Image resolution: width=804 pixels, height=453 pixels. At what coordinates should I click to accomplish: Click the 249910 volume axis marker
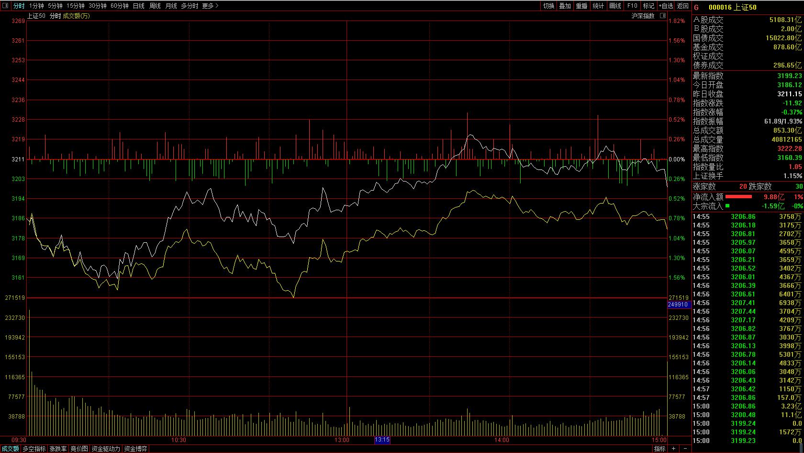(678, 305)
